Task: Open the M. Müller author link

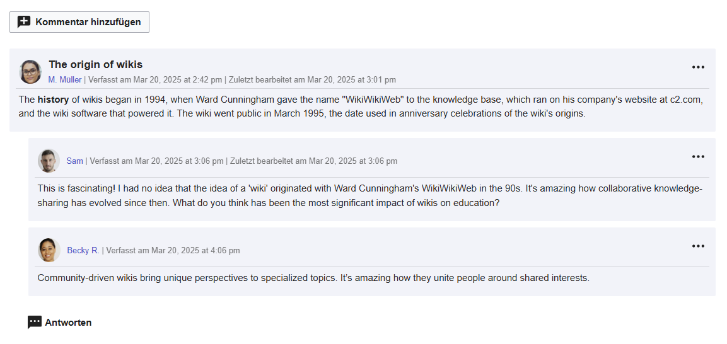Action: click(x=65, y=80)
